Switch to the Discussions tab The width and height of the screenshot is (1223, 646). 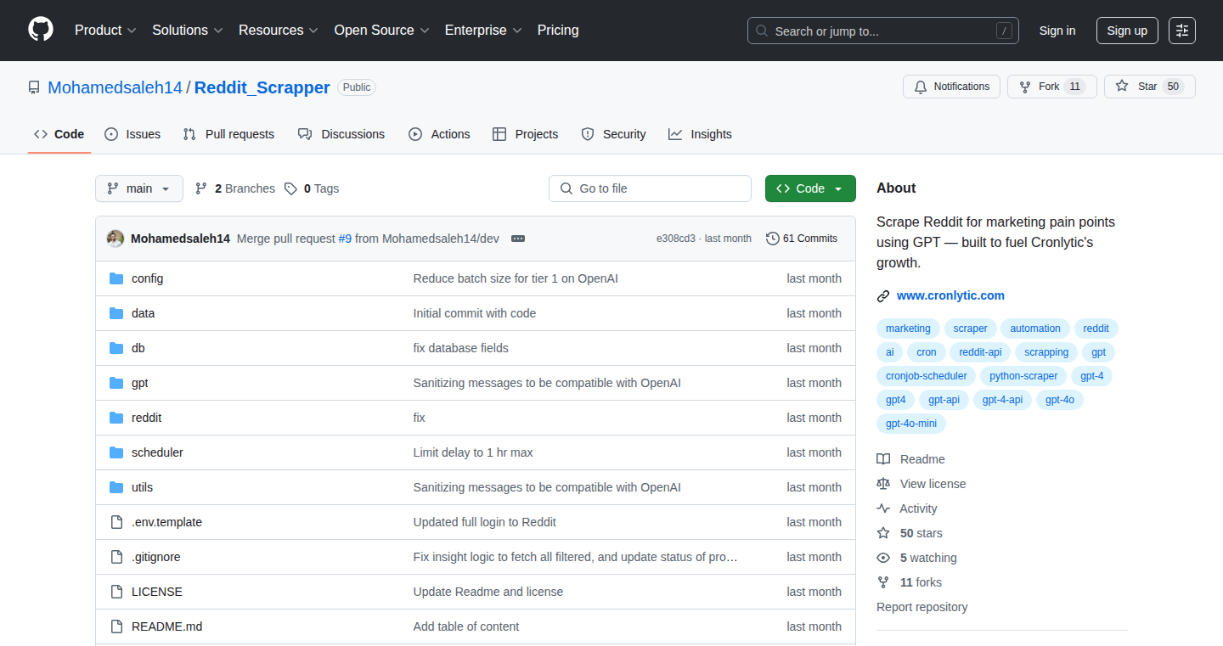[341, 134]
